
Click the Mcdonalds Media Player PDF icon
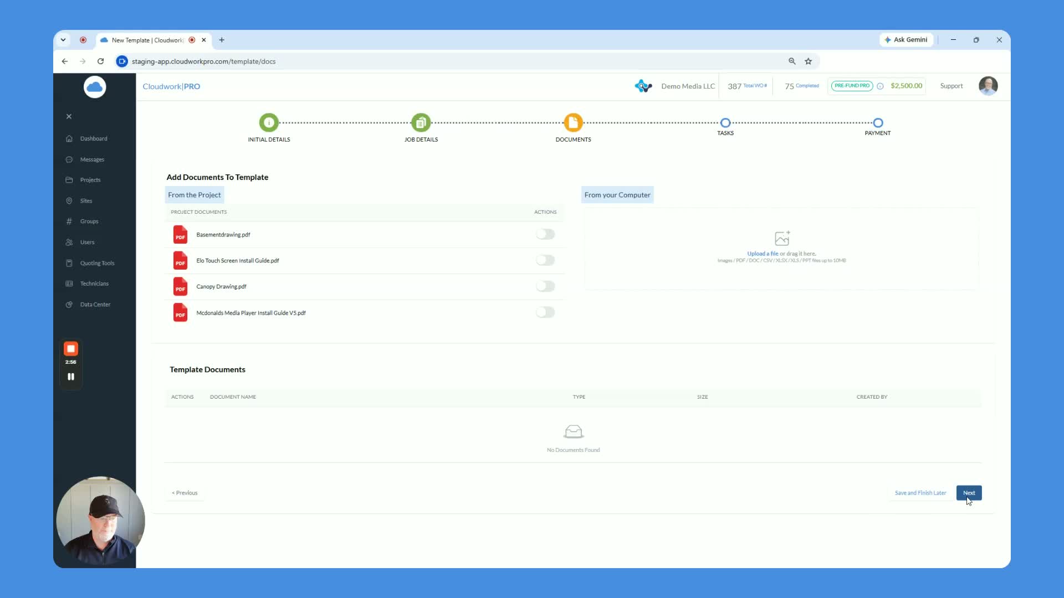(180, 313)
